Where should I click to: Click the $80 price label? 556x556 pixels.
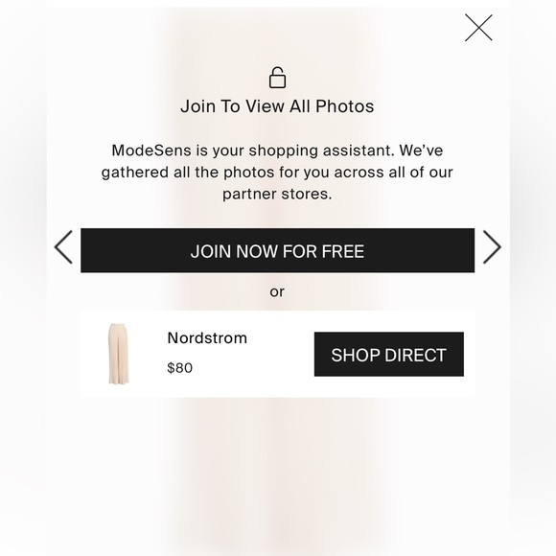(180, 368)
